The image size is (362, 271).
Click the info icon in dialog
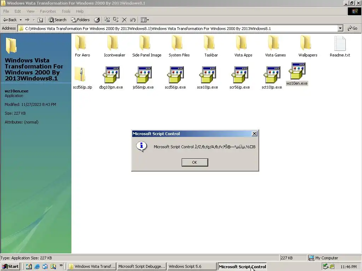141,146
